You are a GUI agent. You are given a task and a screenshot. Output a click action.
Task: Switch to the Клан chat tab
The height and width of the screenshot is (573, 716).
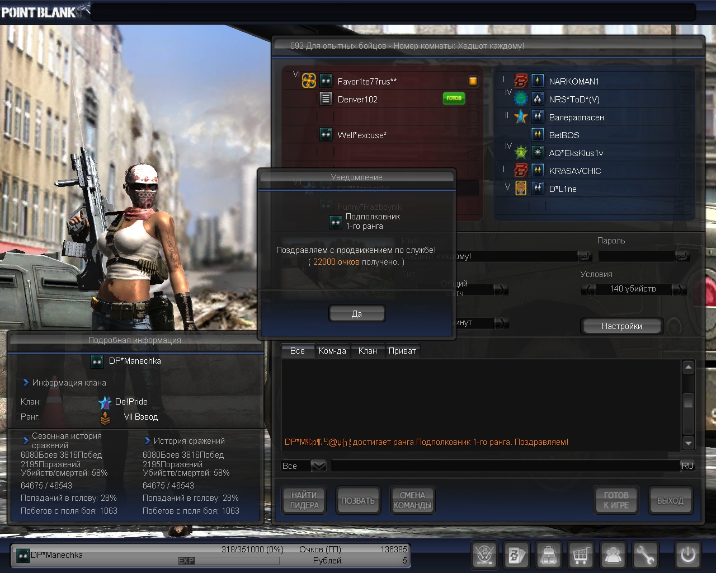pos(367,351)
